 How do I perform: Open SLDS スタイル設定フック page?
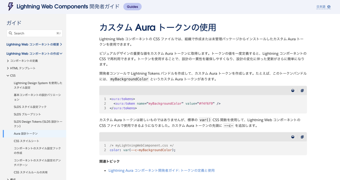(30, 107)
